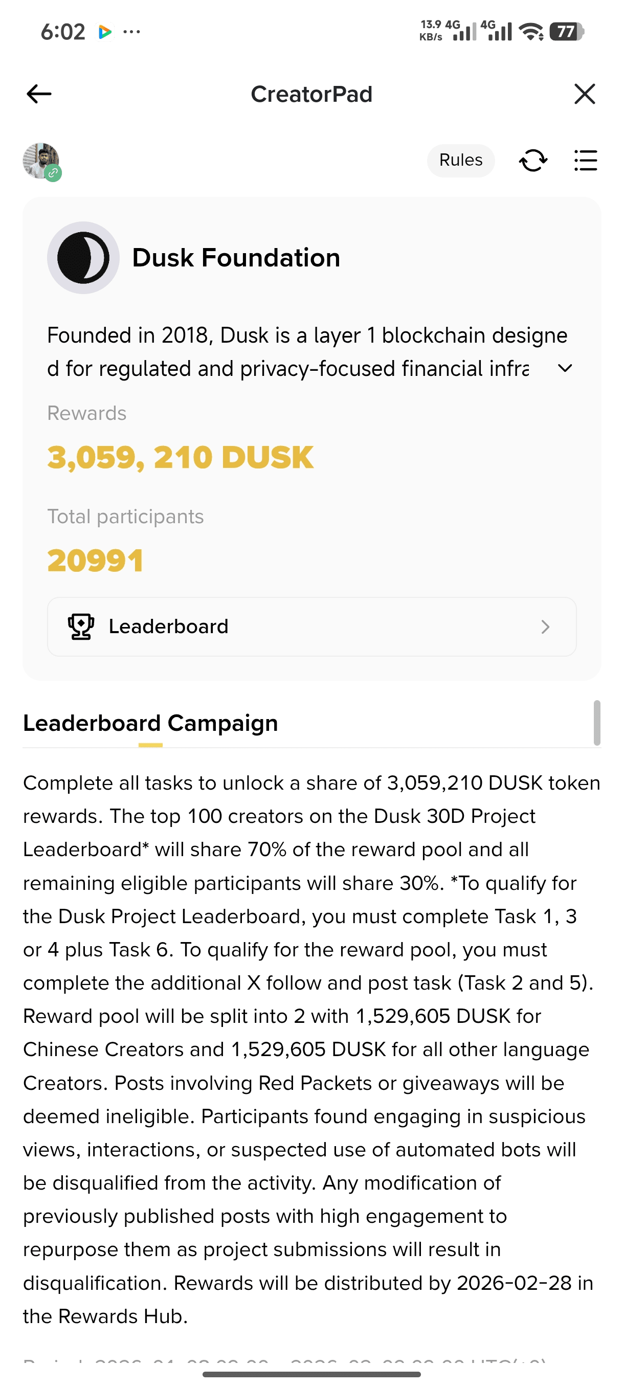The width and height of the screenshot is (624, 1387).
Task: Click the page scrollbar handle
Action: tap(596, 723)
